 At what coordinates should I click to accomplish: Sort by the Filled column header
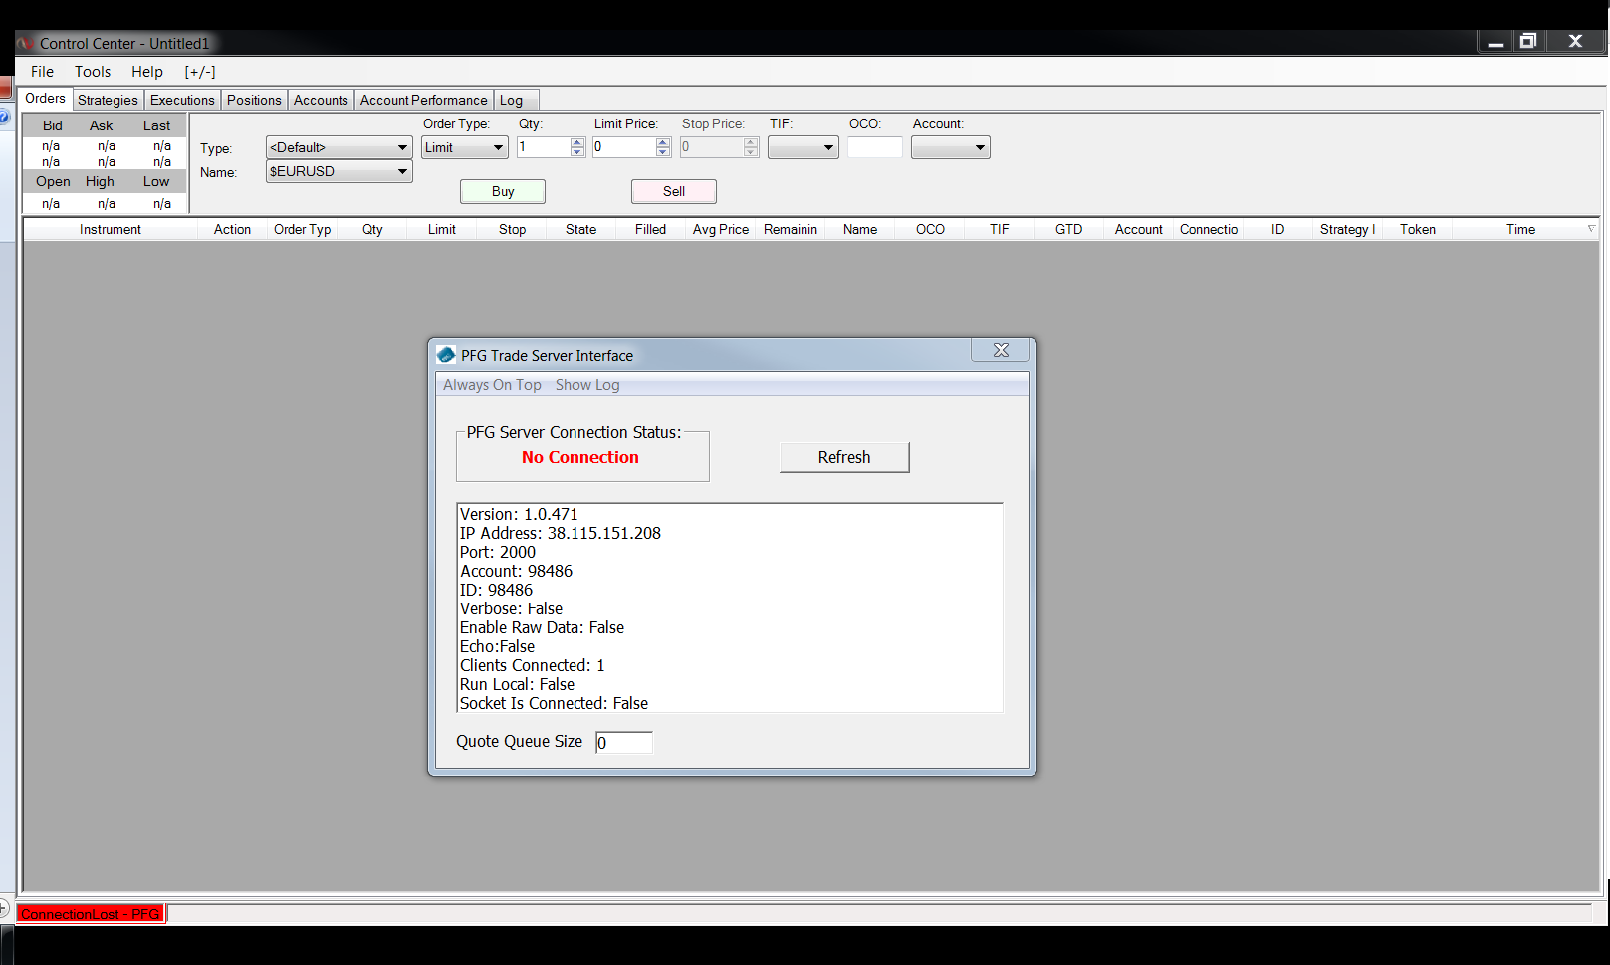651,229
